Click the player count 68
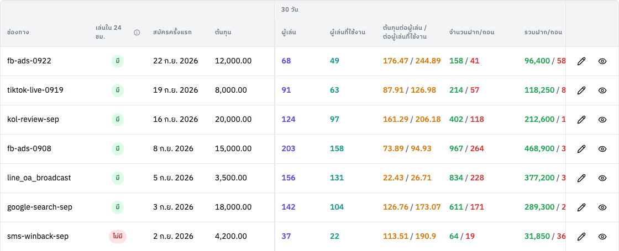The image size is (619, 251). point(286,61)
